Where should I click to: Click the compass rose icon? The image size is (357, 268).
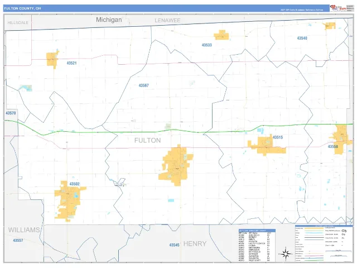(286, 254)
